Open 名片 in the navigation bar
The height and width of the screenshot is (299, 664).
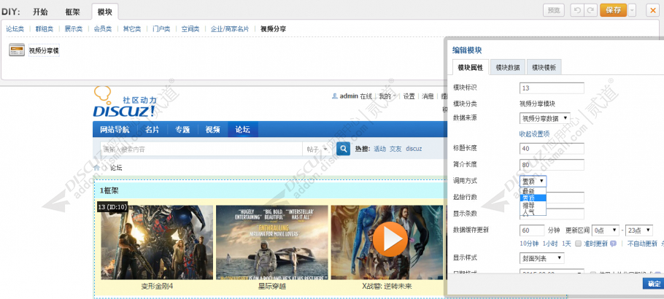(152, 130)
